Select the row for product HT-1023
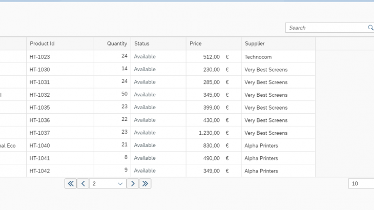Image resolution: width=374 pixels, height=210 pixels. click(x=39, y=56)
